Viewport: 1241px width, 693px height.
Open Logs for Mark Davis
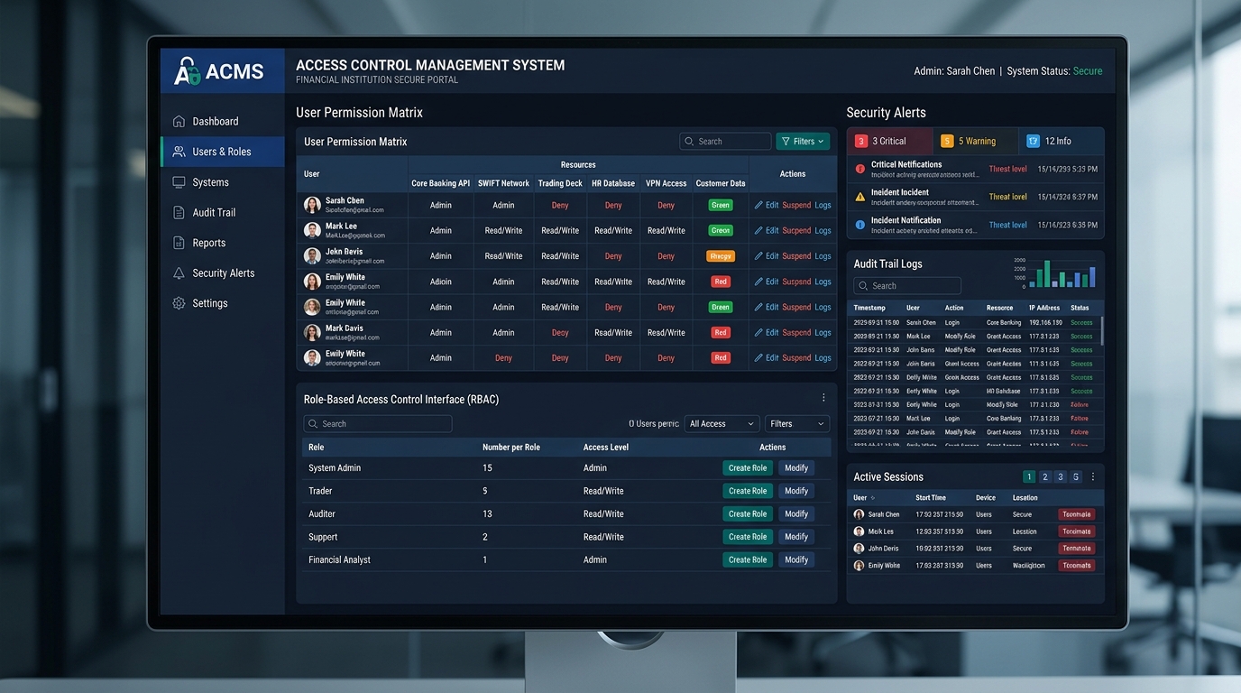pos(823,332)
